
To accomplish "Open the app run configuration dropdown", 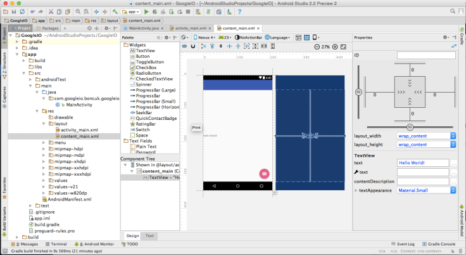I will point(130,11).
